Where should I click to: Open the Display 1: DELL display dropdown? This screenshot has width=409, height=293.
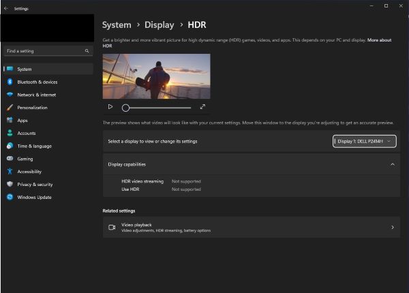click(x=364, y=141)
